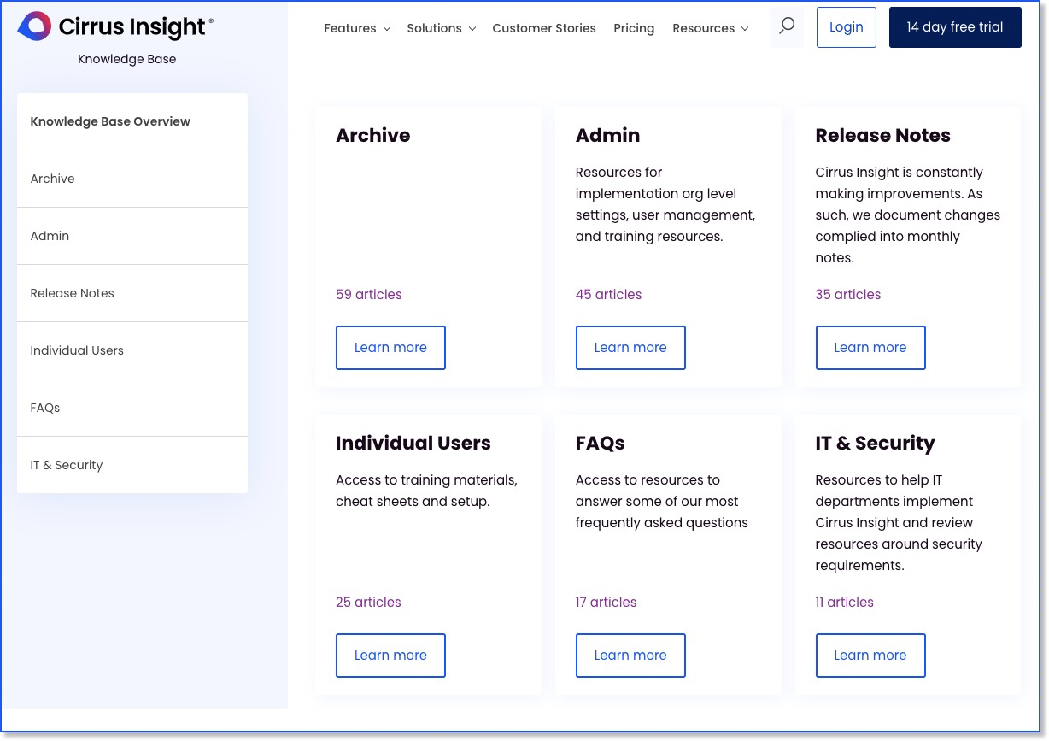Click the 59 articles count
Image resolution: width=1049 pixels, height=741 pixels.
(368, 295)
